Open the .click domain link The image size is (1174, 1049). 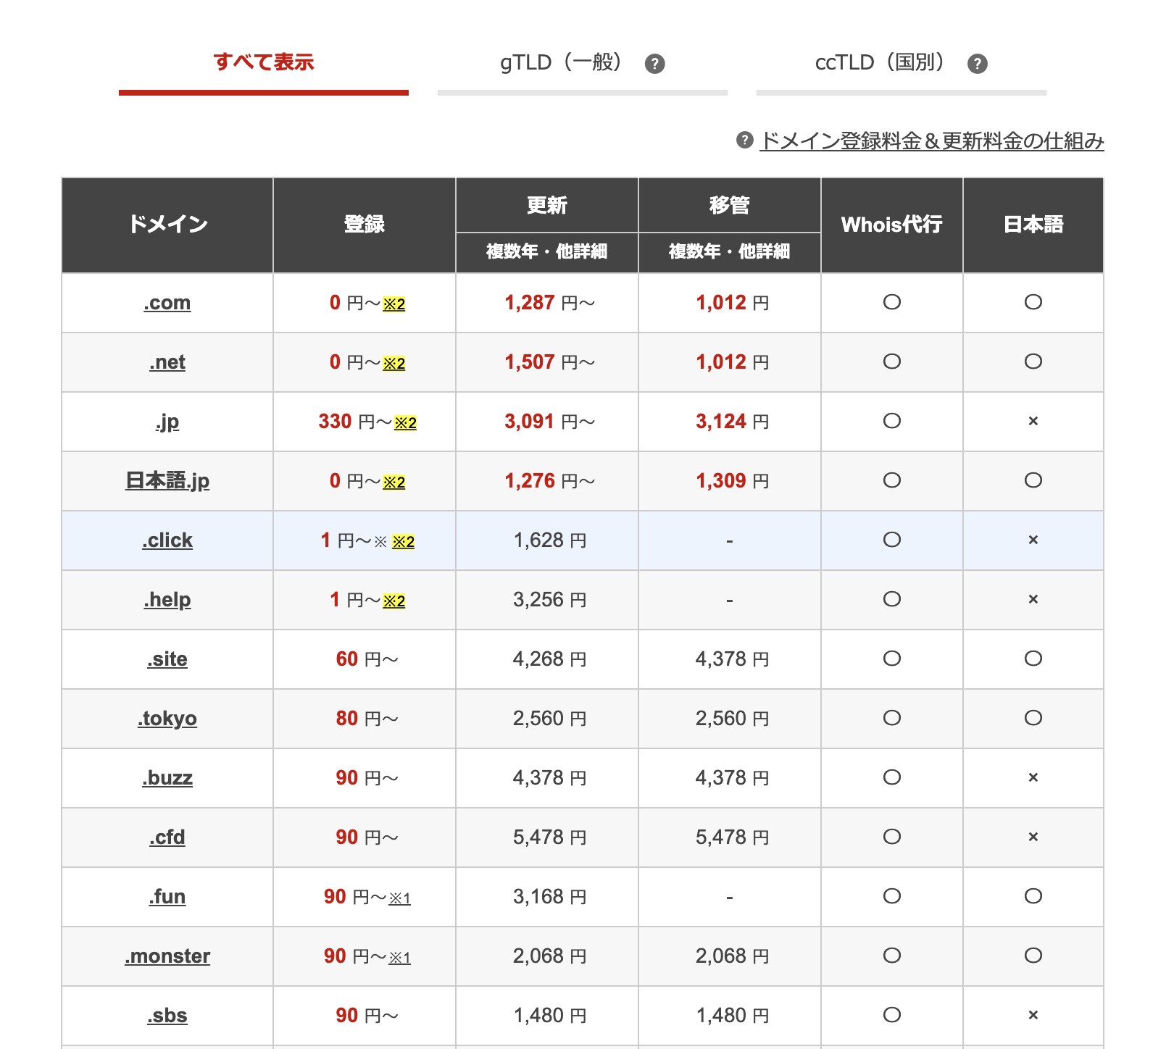click(x=167, y=540)
